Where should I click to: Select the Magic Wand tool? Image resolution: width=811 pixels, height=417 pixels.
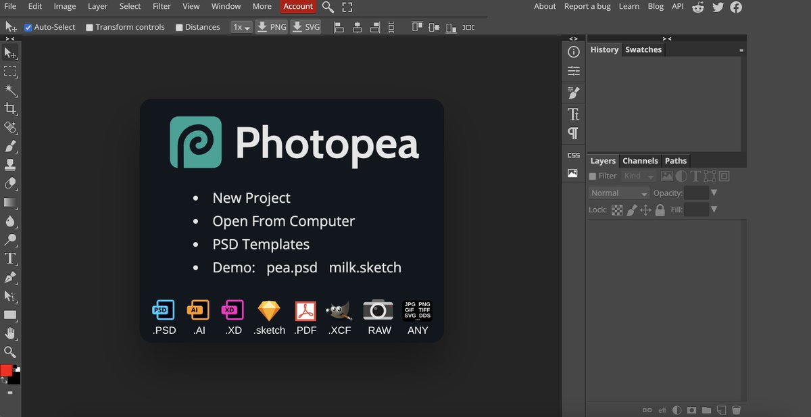(10, 91)
